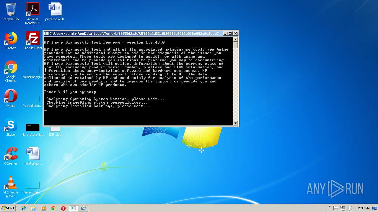Launch Skype from desktop shortcut
The image size is (378, 212).
coord(11,127)
